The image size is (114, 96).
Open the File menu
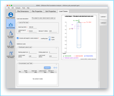[9, 8]
